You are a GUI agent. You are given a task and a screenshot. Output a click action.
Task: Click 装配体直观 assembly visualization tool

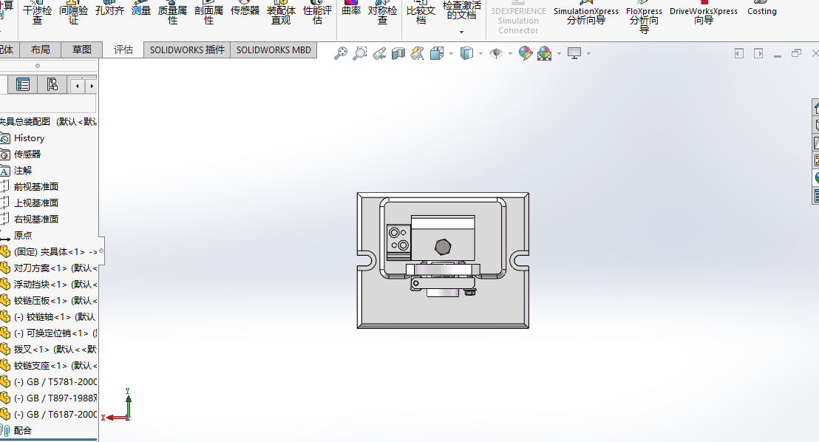281,14
